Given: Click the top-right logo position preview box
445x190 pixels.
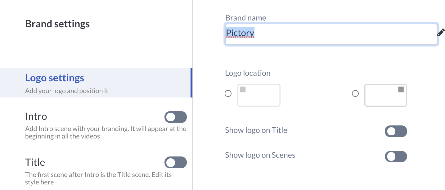Looking at the screenshot, I should pos(385,95).
